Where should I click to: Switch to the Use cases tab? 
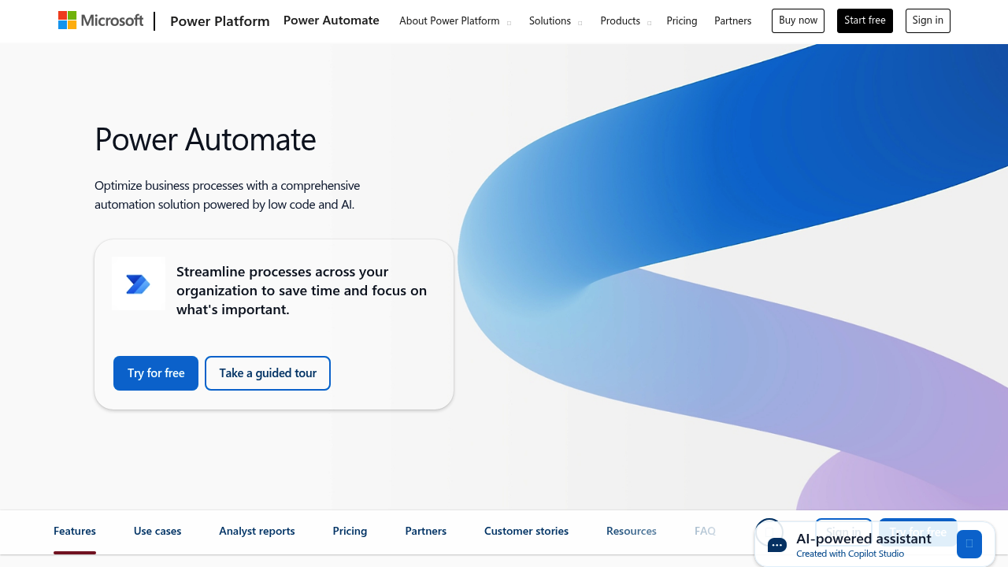coord(157,532)
